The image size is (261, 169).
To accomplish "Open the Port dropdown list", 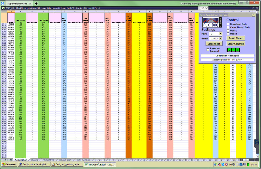I will tap(220, 34).
